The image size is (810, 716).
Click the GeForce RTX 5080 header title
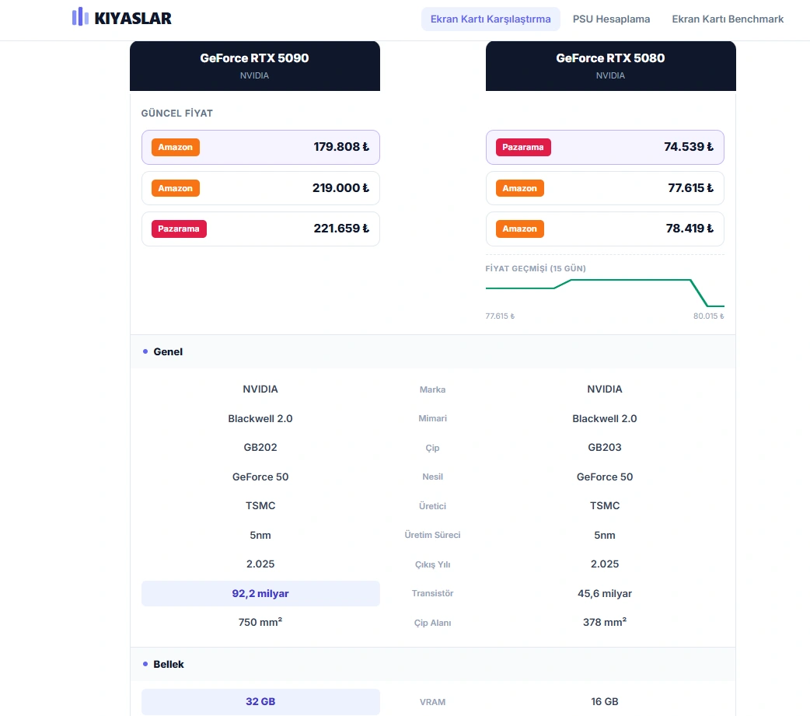click(x=610, y=58)
